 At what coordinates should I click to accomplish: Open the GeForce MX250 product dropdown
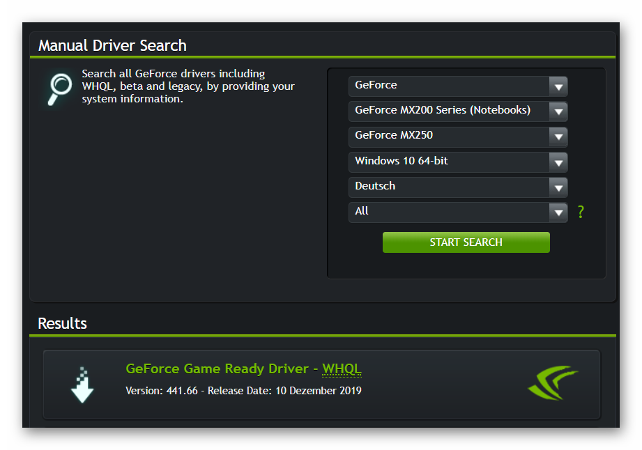tap(458, 137)
